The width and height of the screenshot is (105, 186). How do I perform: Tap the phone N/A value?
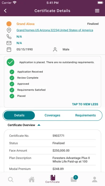(x=19, y=37)
